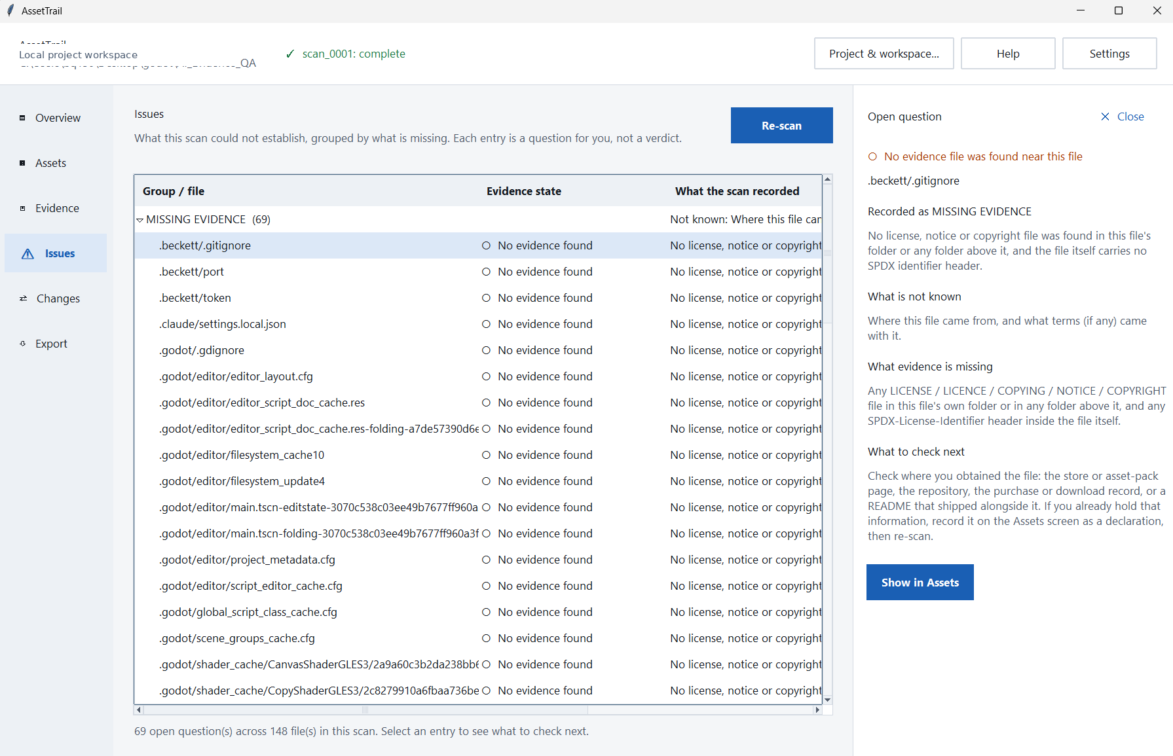Open the Export section
The height and width of the screenshot is (756, 1173).
pos(56,344)
